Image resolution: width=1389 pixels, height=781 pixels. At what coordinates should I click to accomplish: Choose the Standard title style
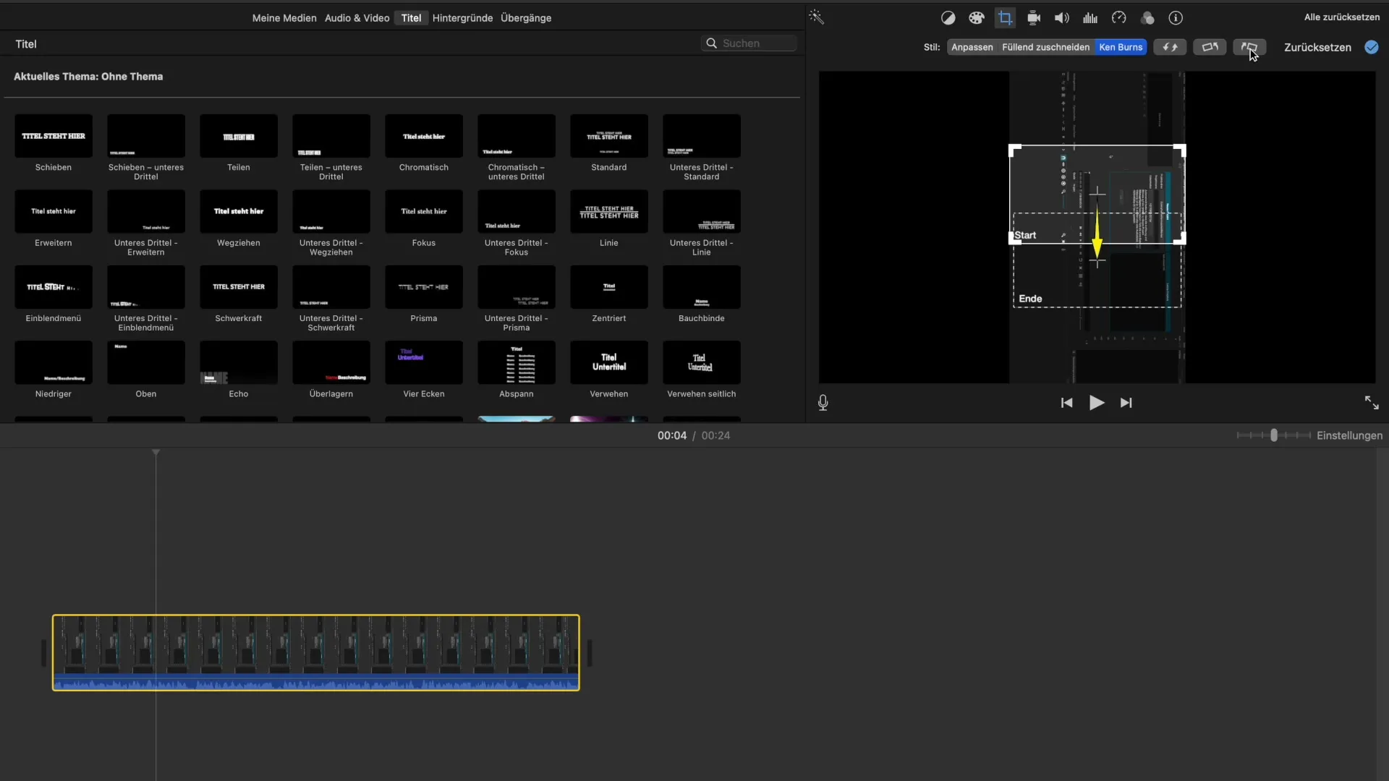click(609, 136)
